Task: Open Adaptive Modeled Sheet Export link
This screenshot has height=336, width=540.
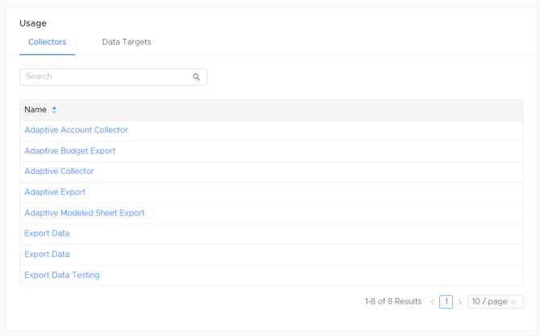Action: (x=85, y=213)
